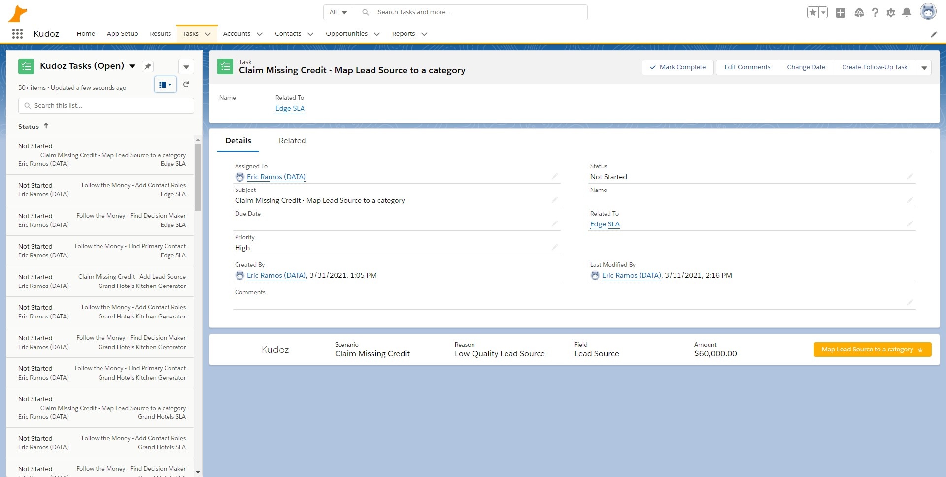
Task: Open the display-as view switcher
Action: coord(166,85)
